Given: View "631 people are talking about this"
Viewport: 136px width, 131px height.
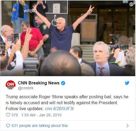Looking at the screenshot, I should pos(40,126).
